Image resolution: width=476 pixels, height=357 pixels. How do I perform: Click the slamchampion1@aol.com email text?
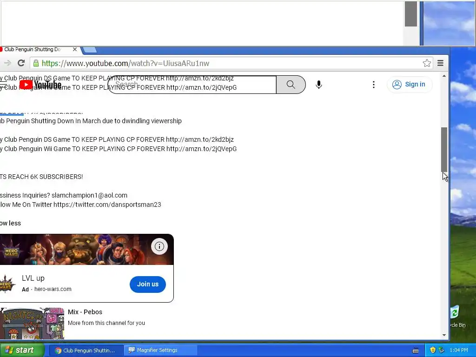(90, 195)
